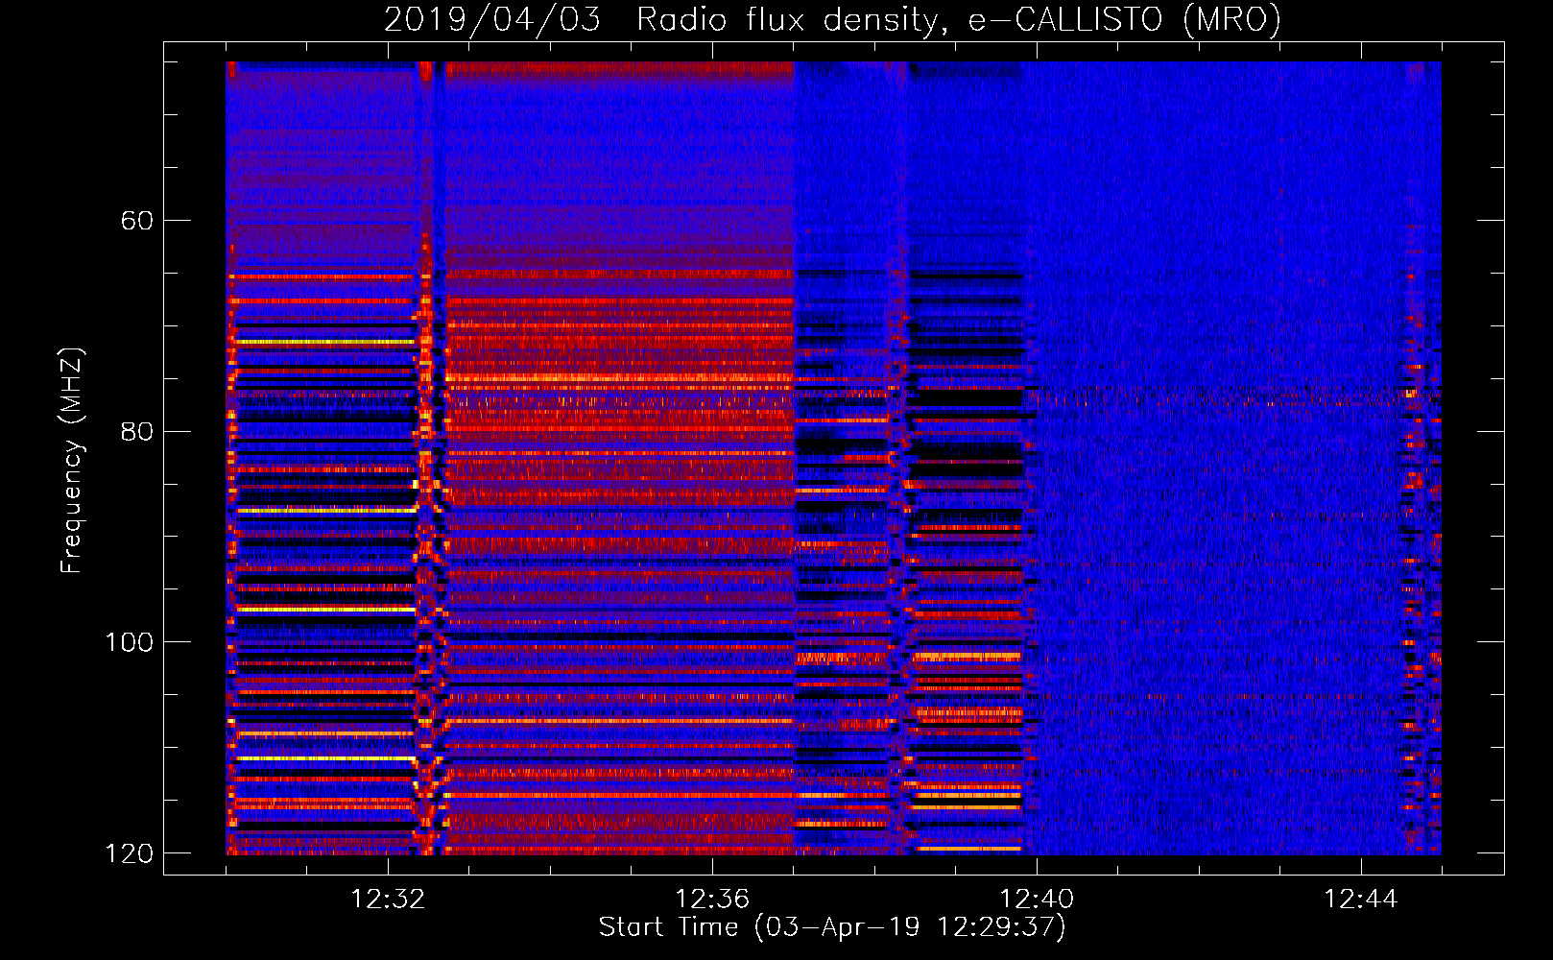Image resolution: width=1553 pixels, height=960 pixels.
Task: Click the 120 frequency tick label
Action: [129, 853]
